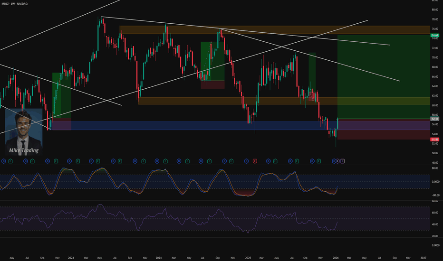Select the red 52.88 stop-loss price label

(x=435, y=140)
